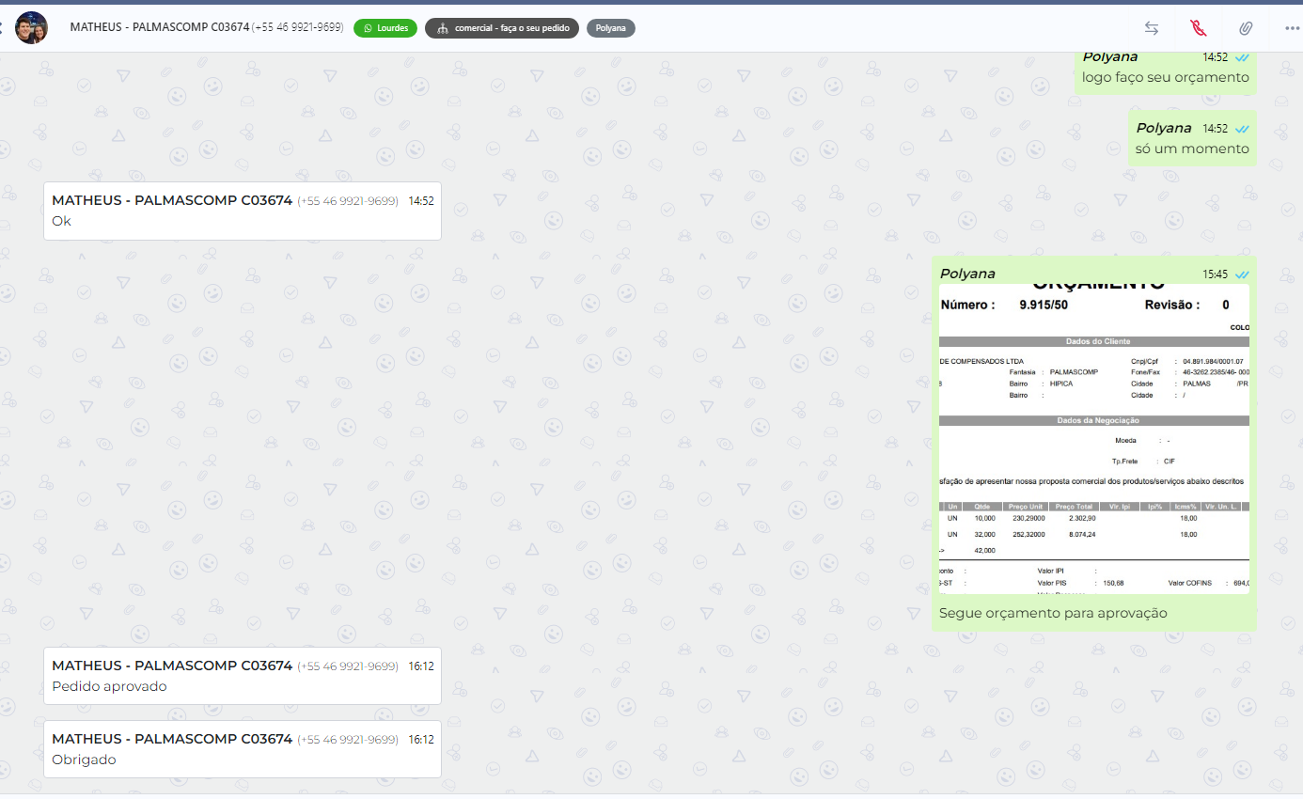Click the grey Polyana agent tag

click(611, 28)
